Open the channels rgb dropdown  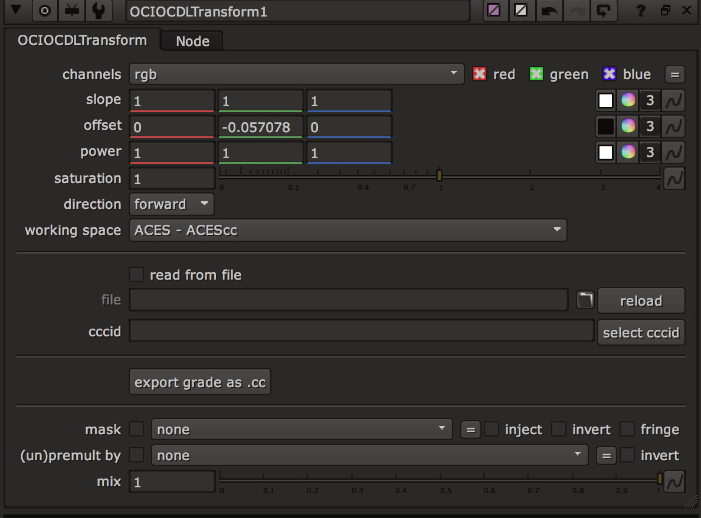296,74
